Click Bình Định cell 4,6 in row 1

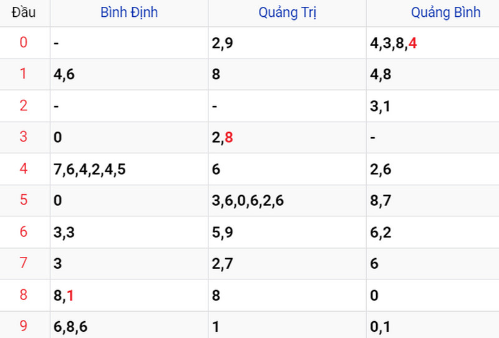coord(64,74)
